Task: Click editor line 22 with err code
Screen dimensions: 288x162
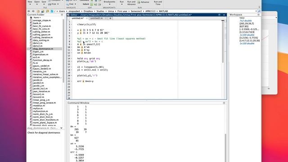Action: (85, 81)
